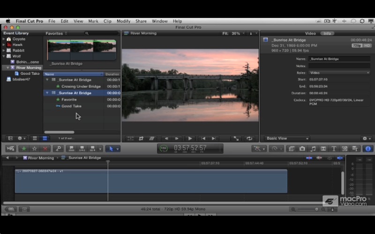The image size is (375, 234).
Task: Select Rabbit in Event Library
Action: coord(18,51)
